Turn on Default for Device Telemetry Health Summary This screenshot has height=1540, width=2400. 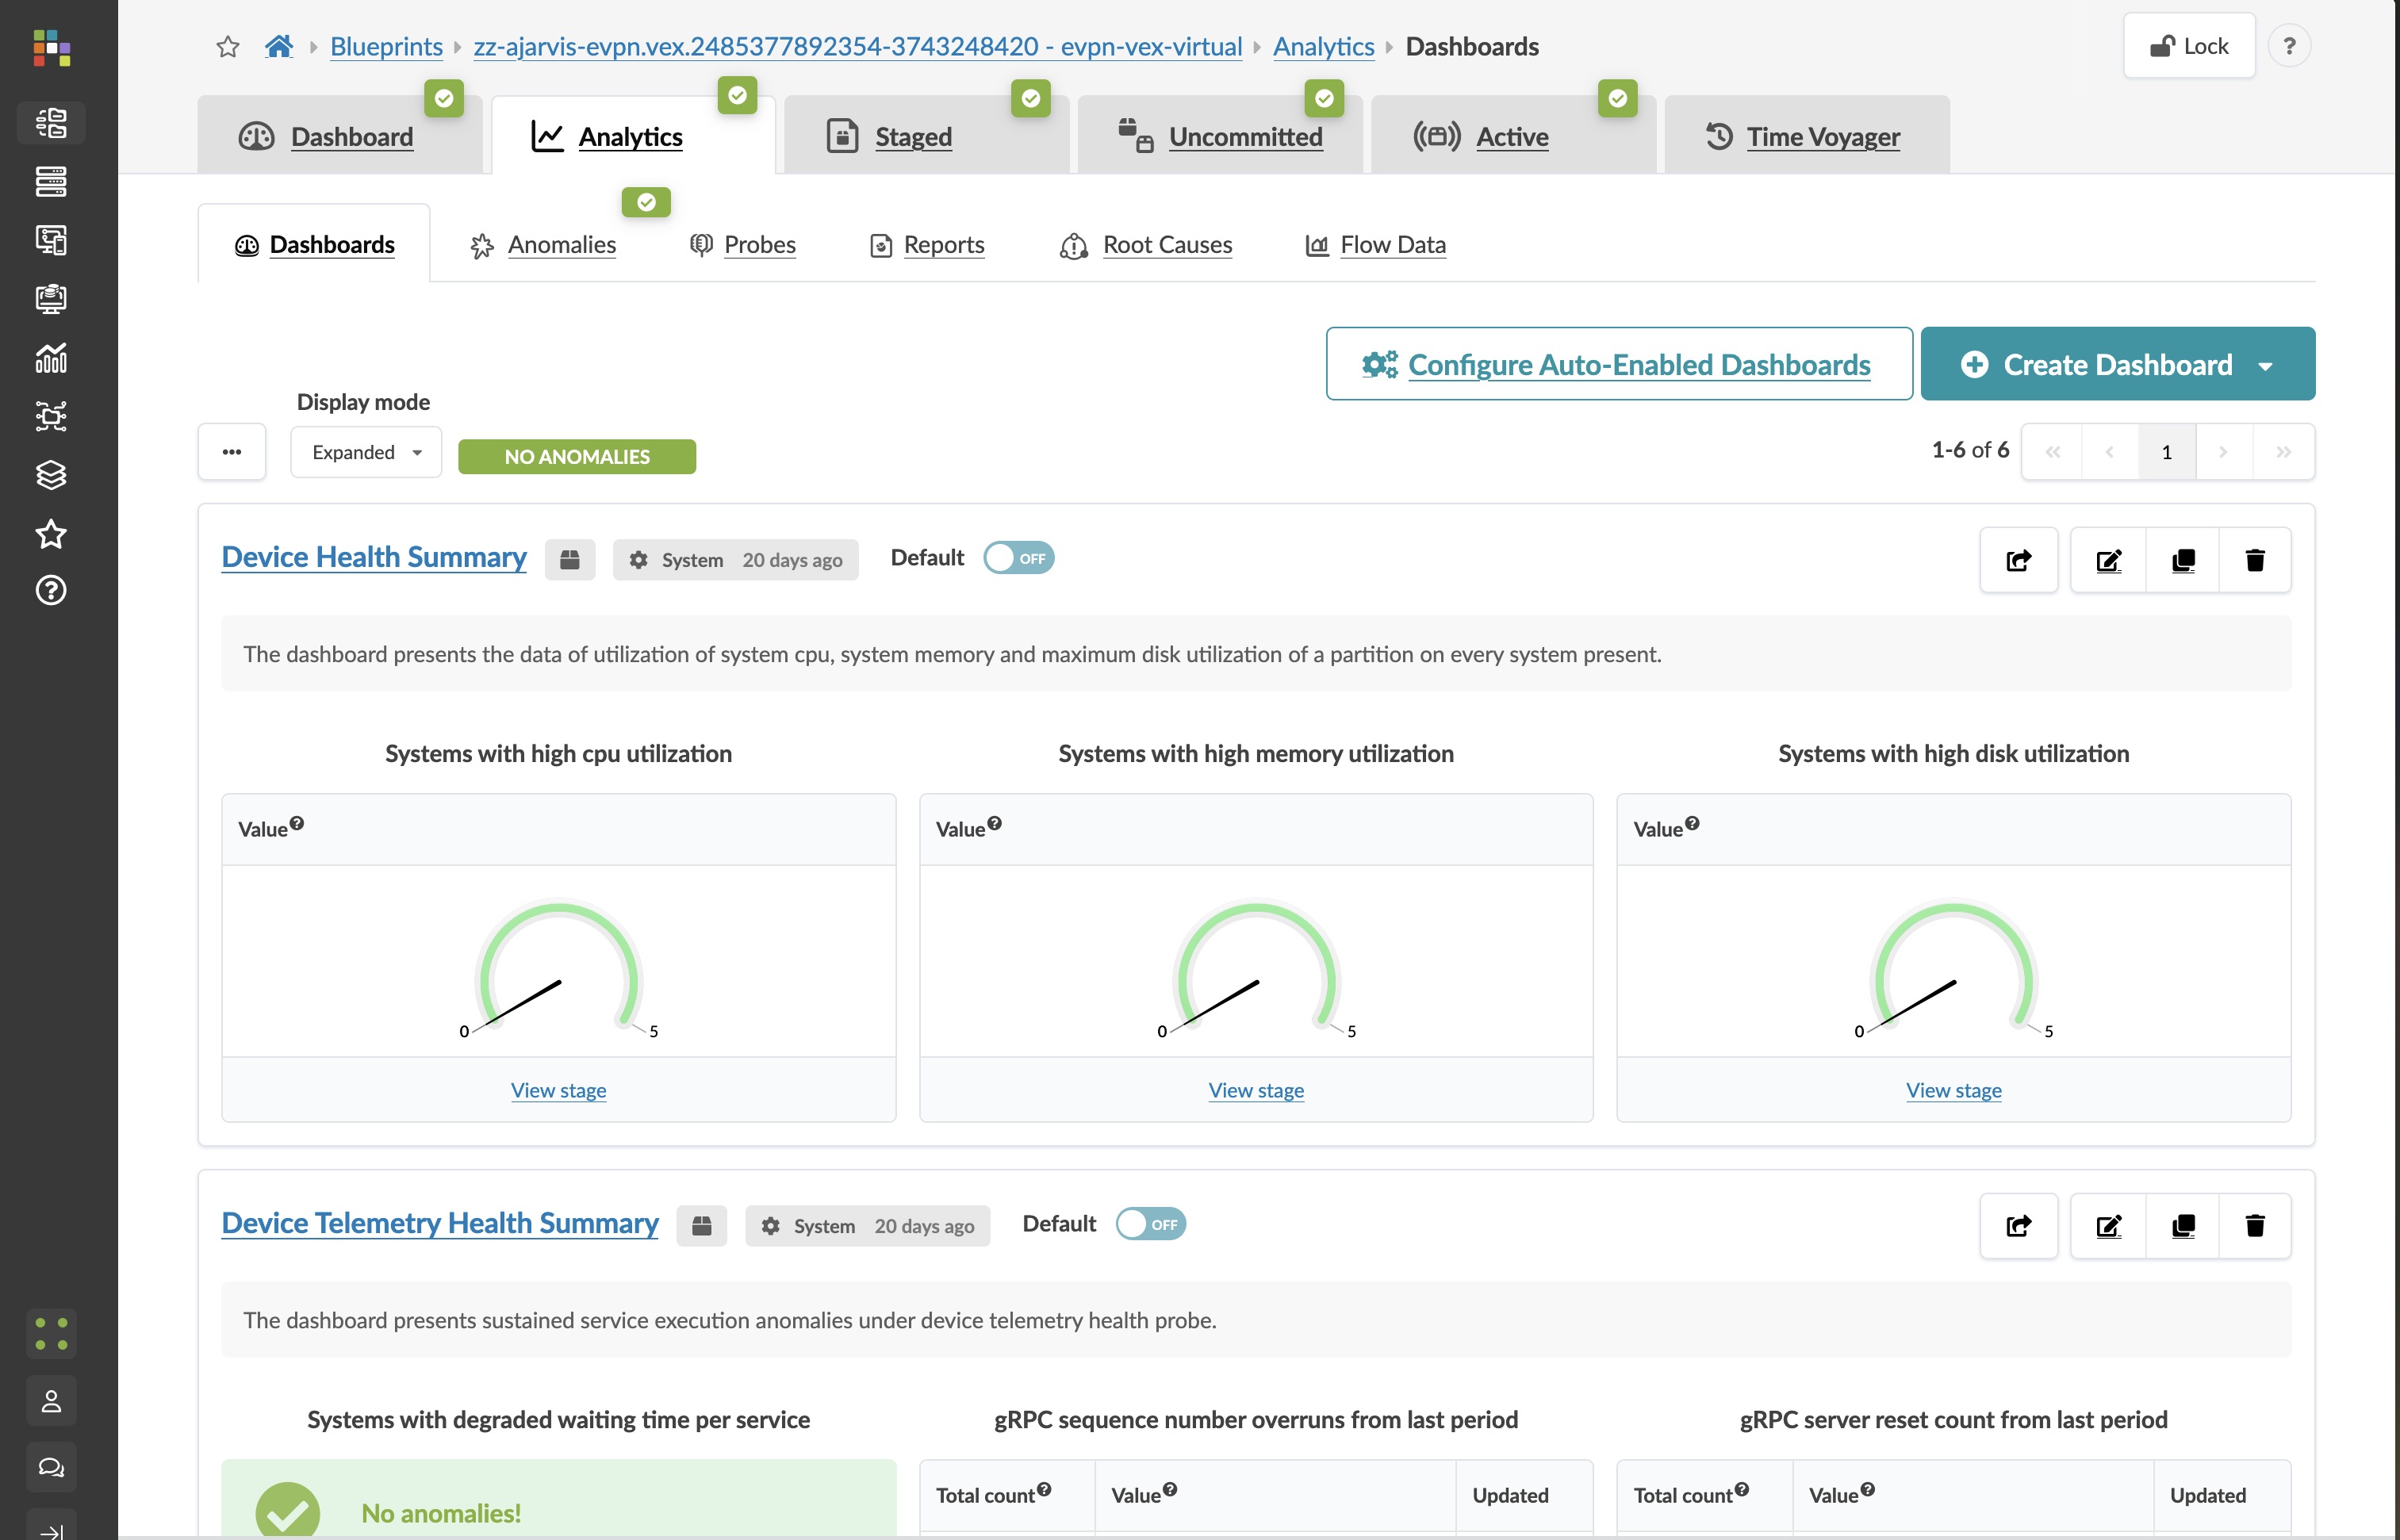point(1151,1223)
